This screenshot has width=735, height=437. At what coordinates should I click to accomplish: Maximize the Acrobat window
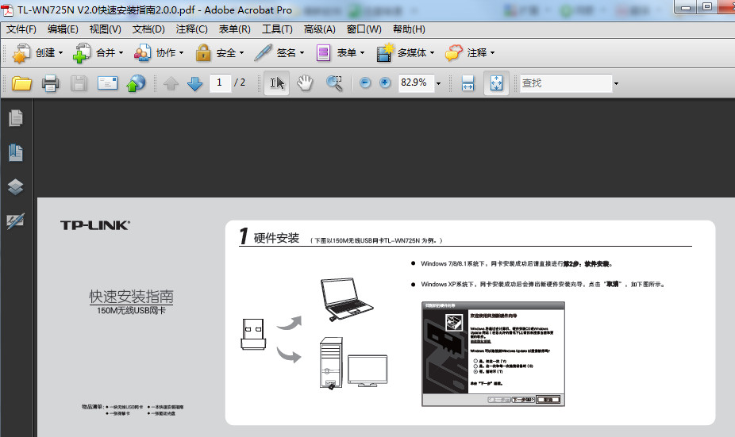(x=707, y=6)
